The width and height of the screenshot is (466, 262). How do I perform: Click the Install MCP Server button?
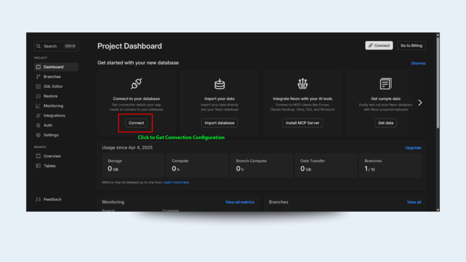(x=303, y=123)
